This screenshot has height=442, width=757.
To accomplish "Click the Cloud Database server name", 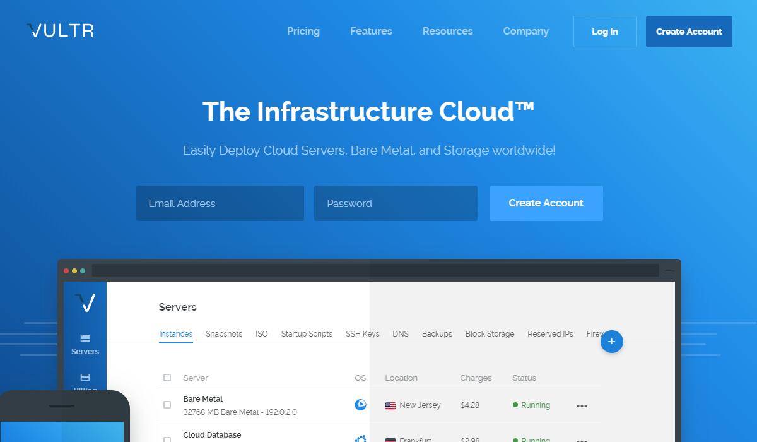I will pyautogui.click(x=212, y=435).
